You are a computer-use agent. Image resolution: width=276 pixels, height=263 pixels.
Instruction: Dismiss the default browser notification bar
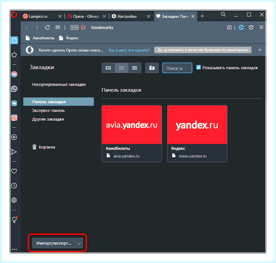(x=260, y=50)
